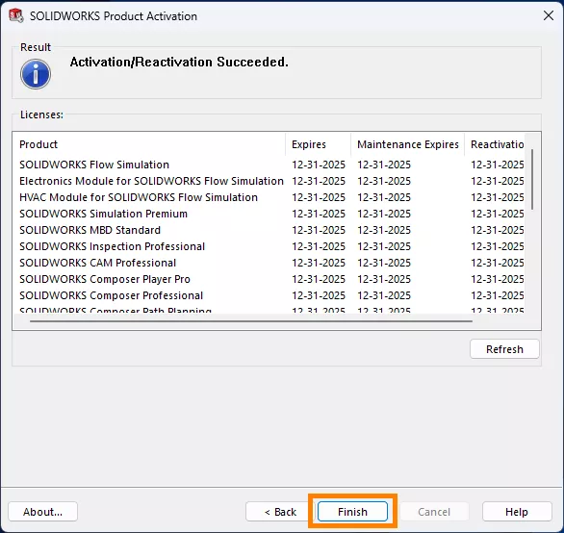
Task: Click Maintenance Expires date for CAM Professional
Action: tap(384, 263)
